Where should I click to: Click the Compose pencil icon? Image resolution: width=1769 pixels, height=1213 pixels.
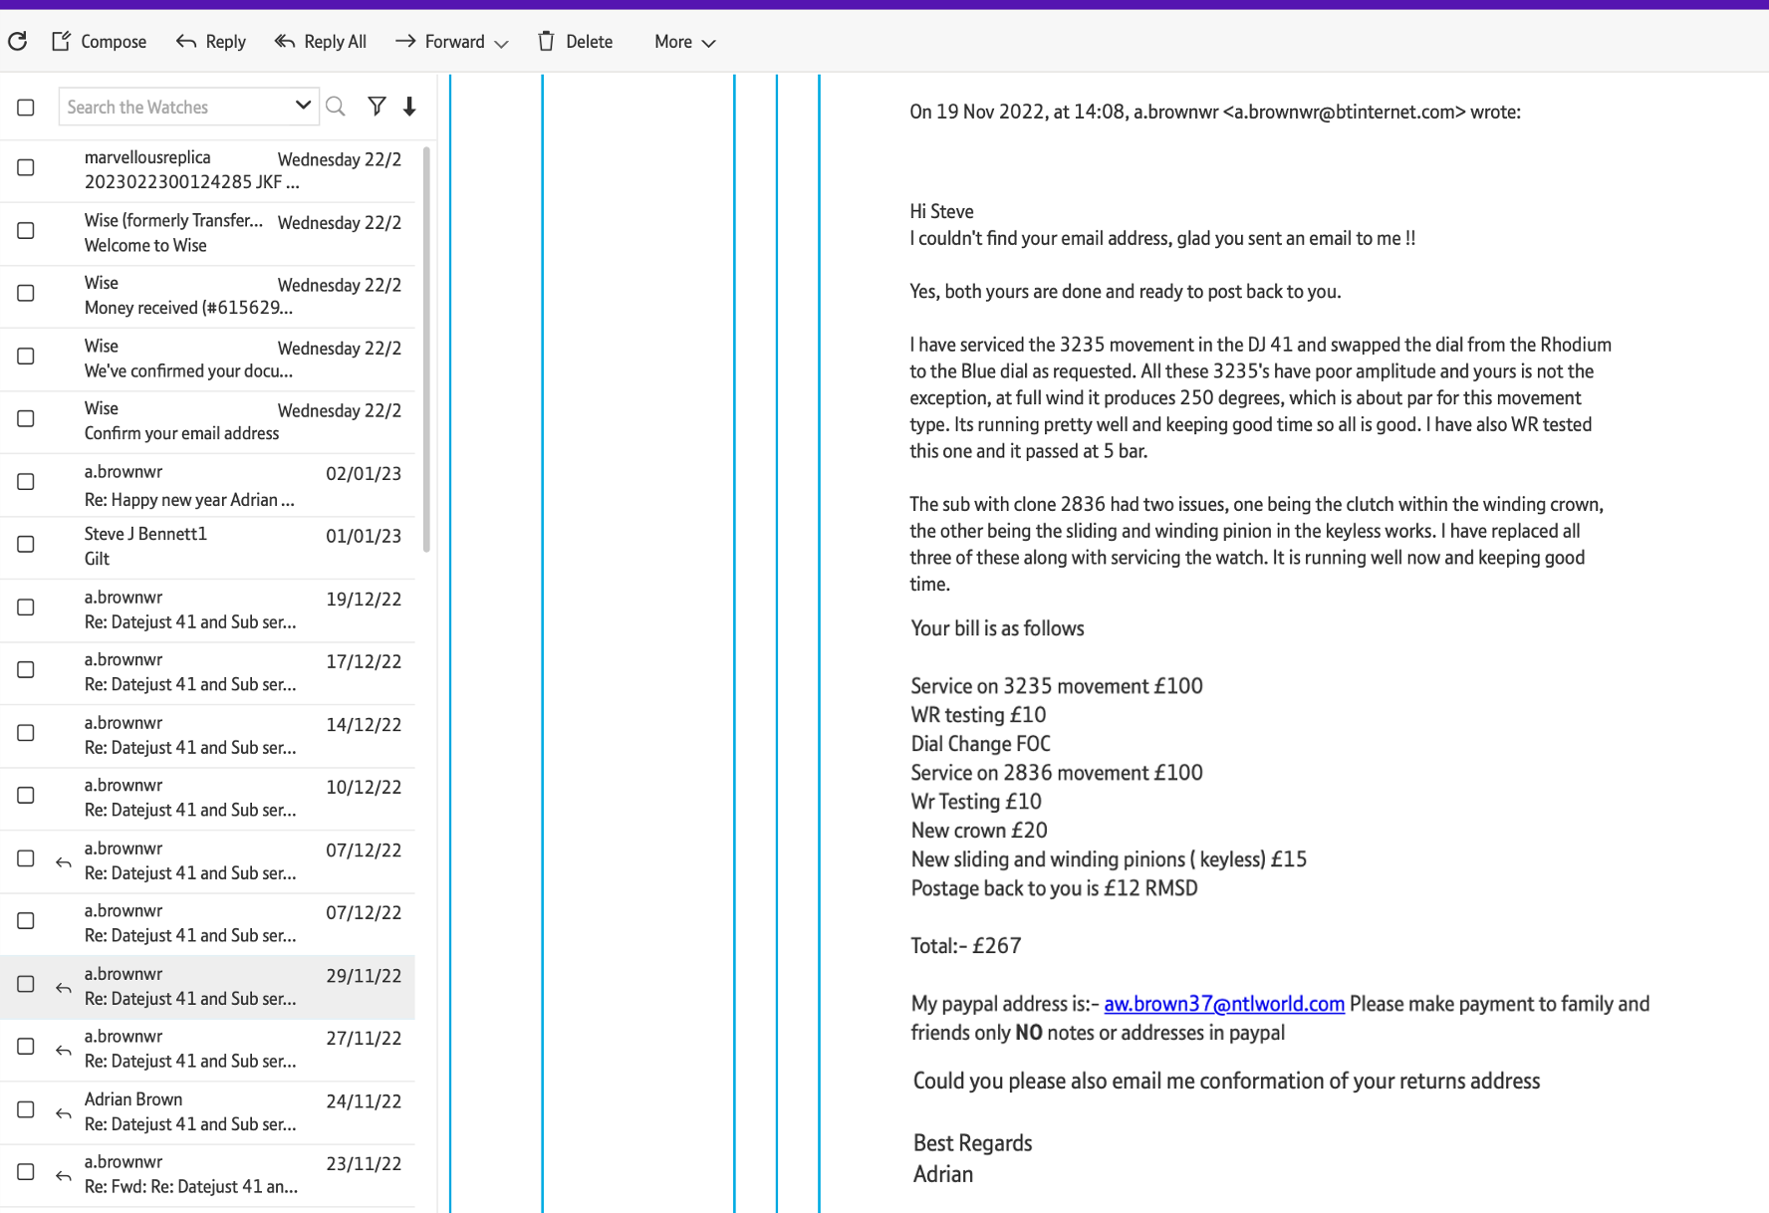point(62,41)
